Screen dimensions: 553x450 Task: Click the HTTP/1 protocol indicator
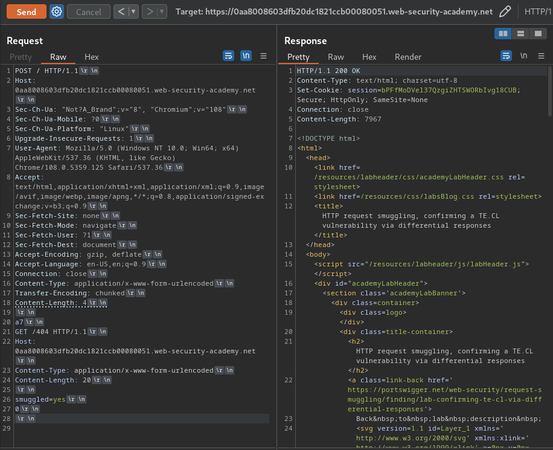coord(537,11)
